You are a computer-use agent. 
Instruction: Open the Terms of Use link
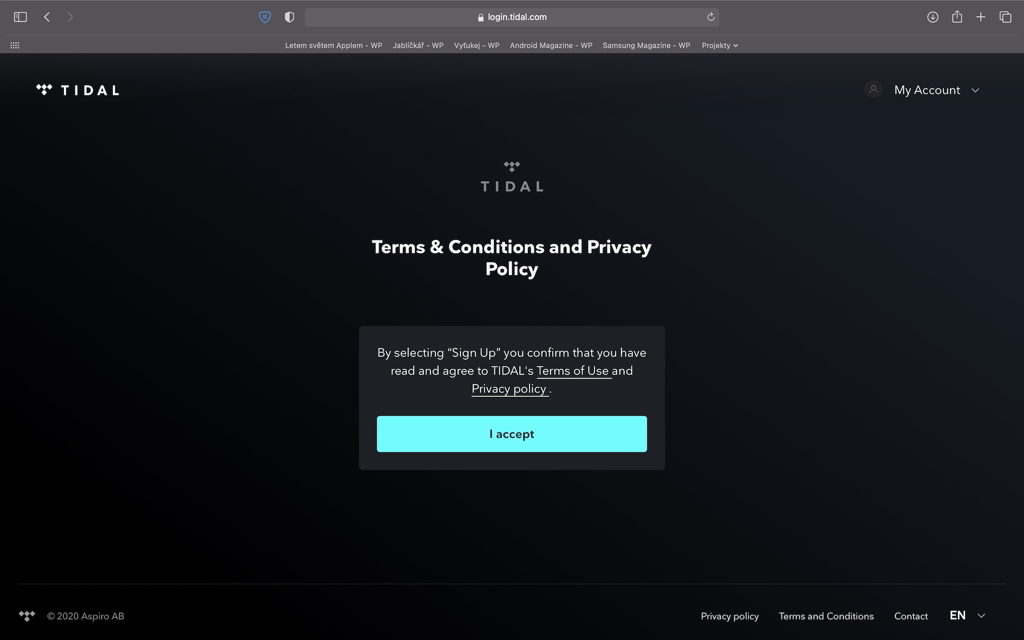(573, 371)
